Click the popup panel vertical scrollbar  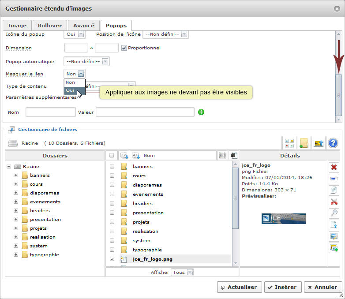pyautogui.click(x=338, y=94)
